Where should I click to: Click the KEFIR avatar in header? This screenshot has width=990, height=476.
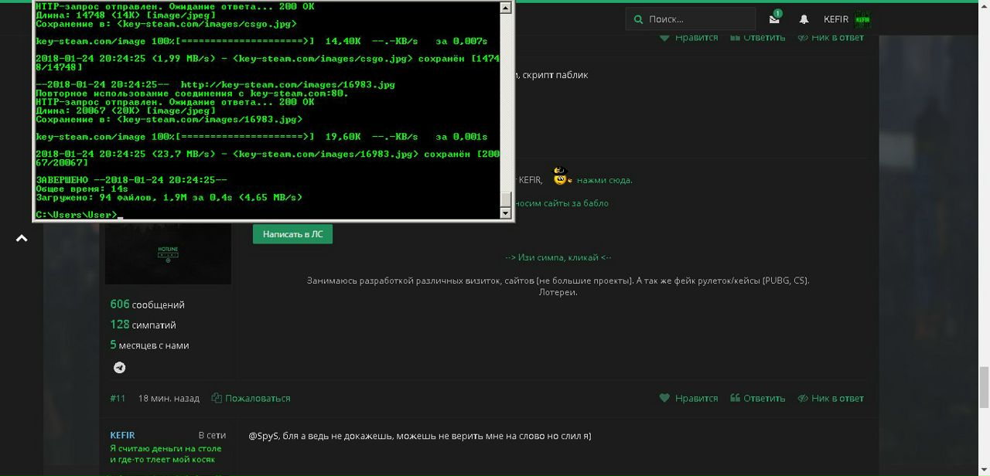pyautogui.click(x=862, y=19)
